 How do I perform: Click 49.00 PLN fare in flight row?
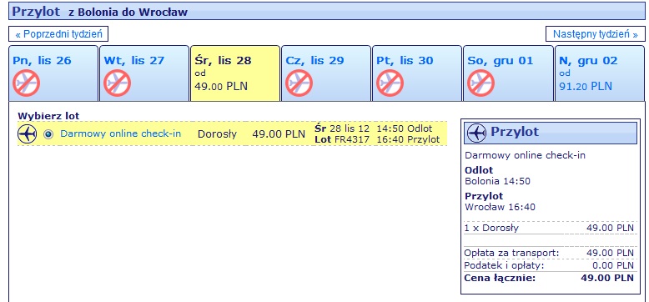(279, 134)
